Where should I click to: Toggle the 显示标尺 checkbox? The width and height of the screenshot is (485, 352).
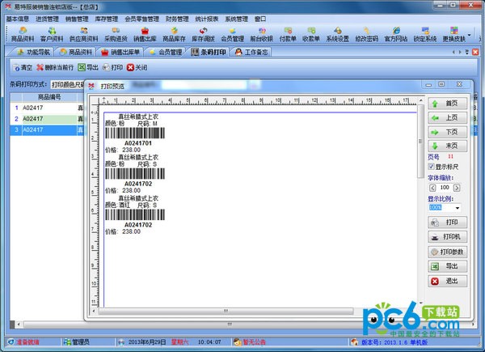[431, 167]
